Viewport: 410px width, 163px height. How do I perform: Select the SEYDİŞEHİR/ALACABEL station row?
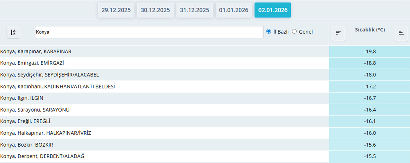click(50, 75)
